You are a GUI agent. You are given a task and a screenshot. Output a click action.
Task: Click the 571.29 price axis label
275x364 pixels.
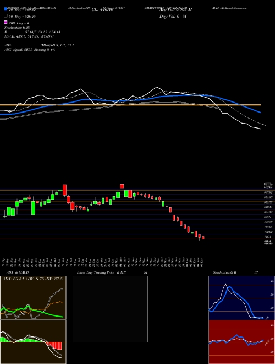point(268,197)
